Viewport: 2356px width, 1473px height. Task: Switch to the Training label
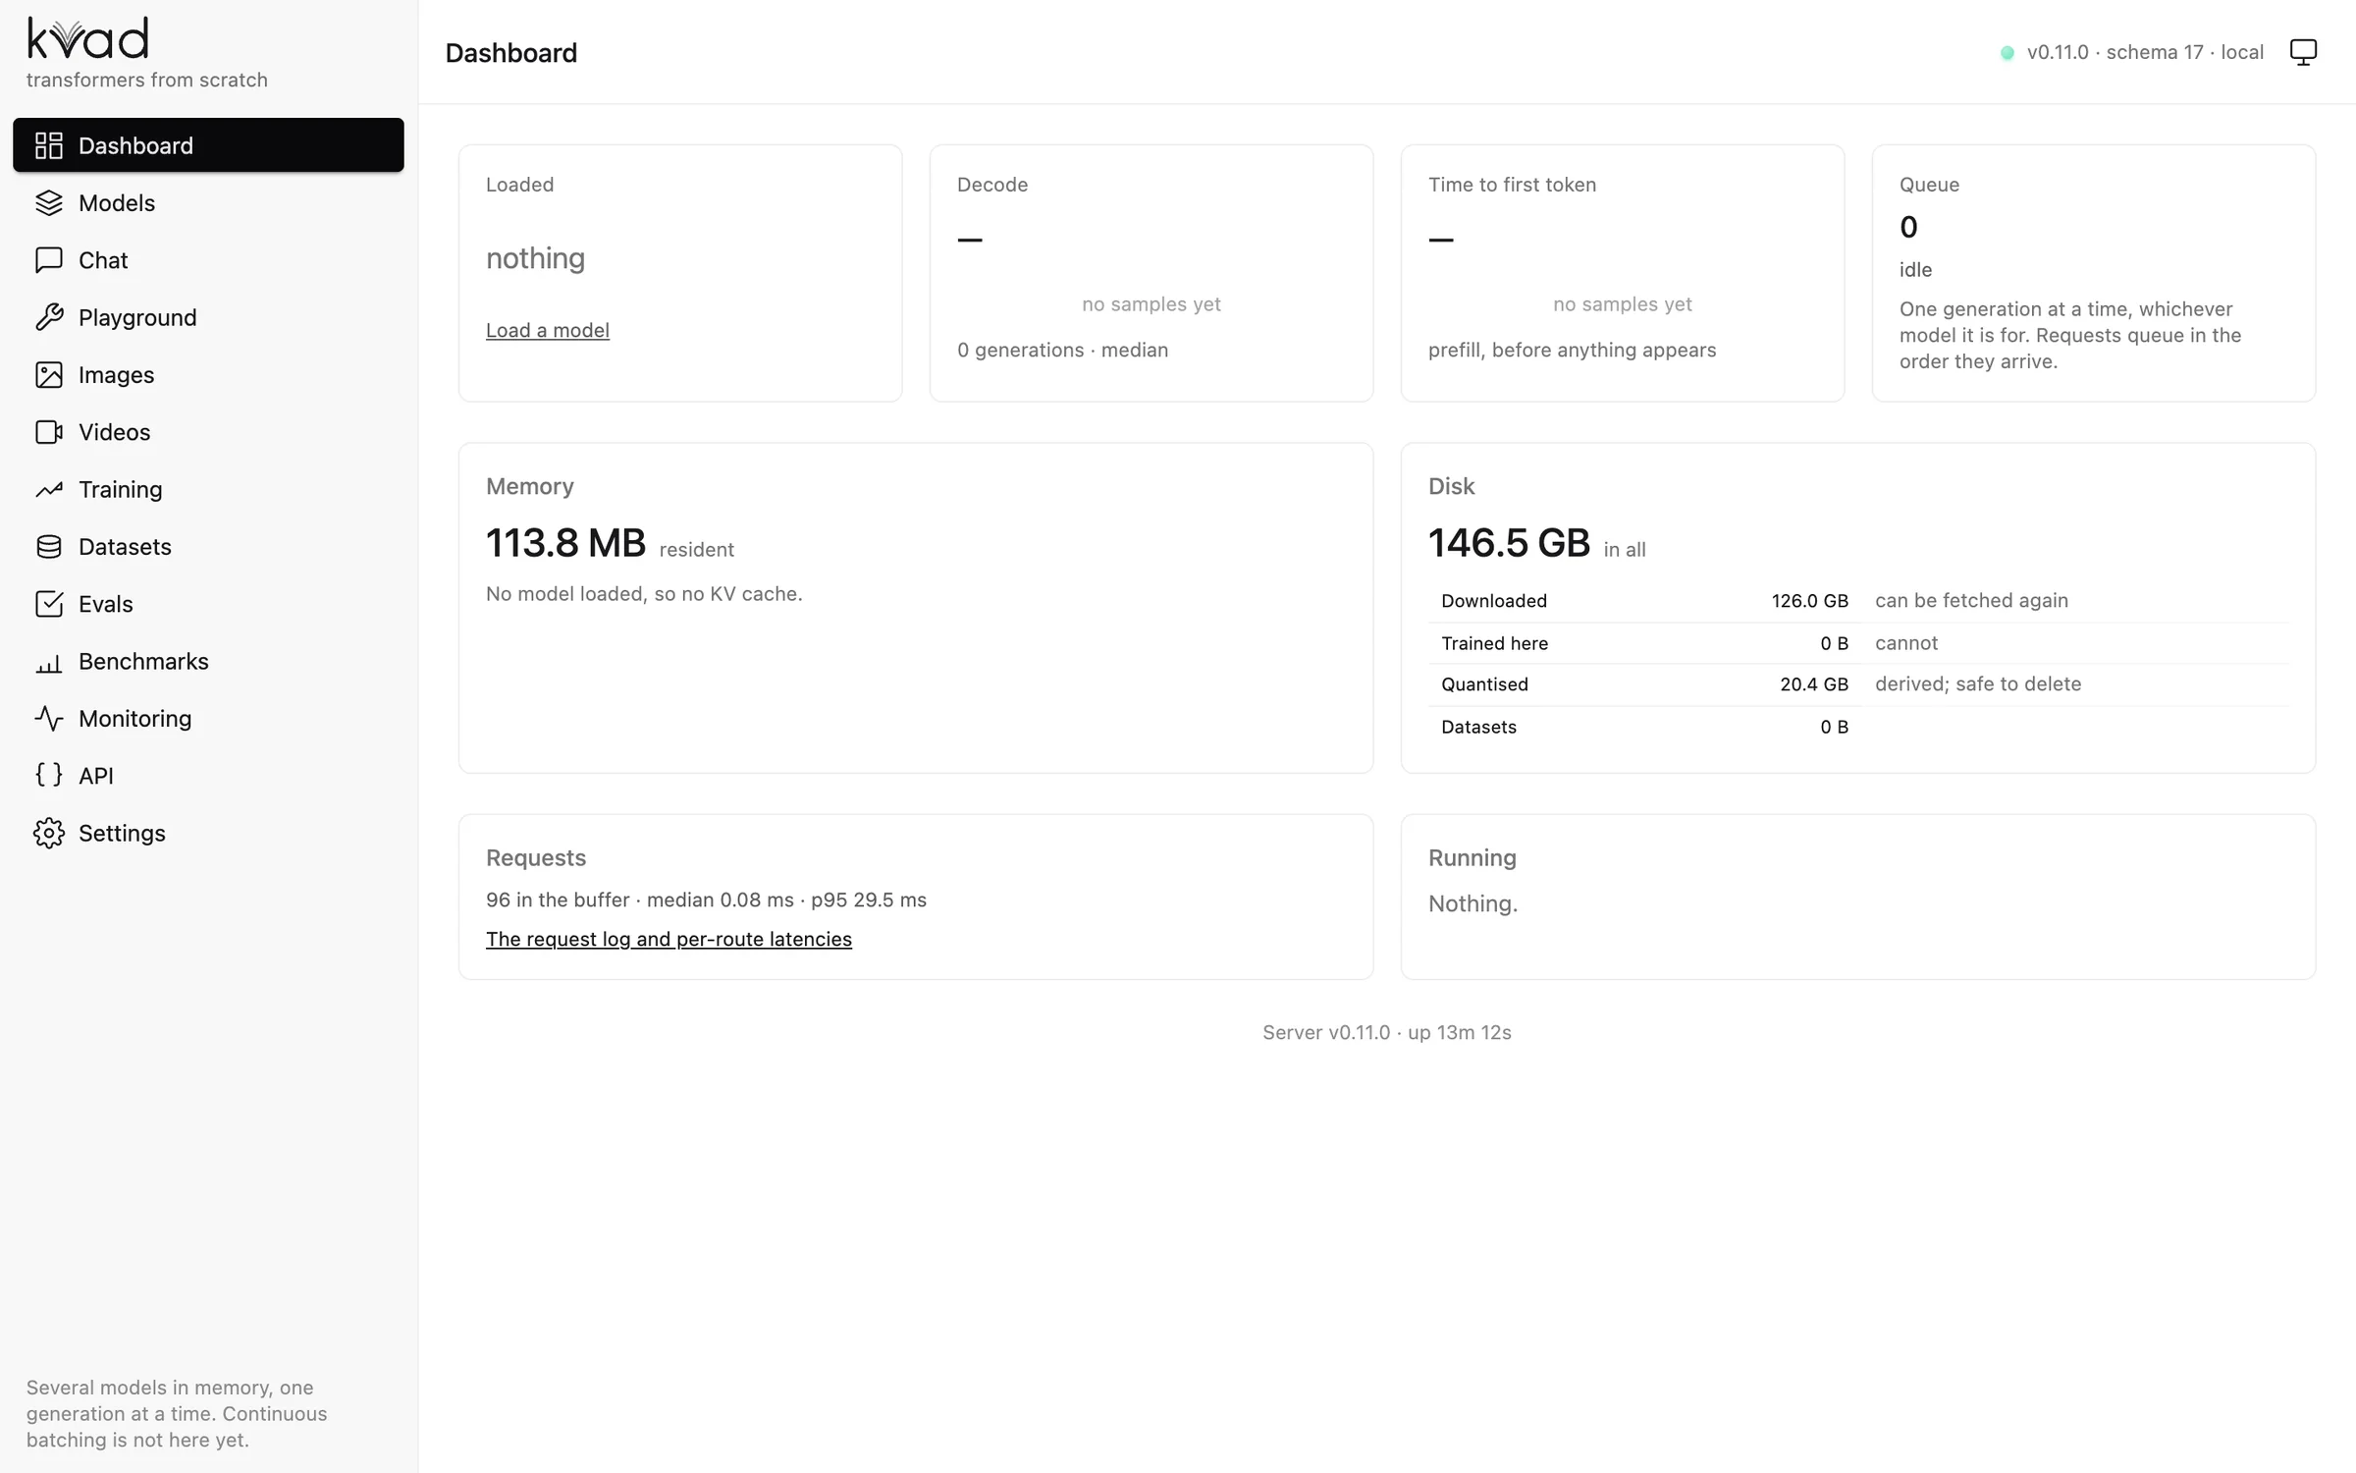pos(121,489)
